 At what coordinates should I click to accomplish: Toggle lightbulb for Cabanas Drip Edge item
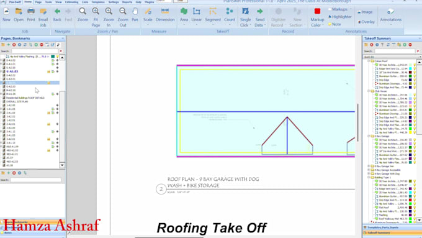pos(415,80)
